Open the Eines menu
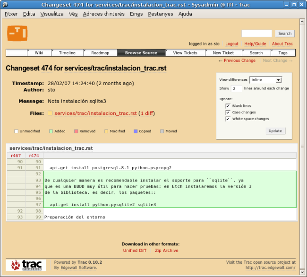 tap(136, 14)
